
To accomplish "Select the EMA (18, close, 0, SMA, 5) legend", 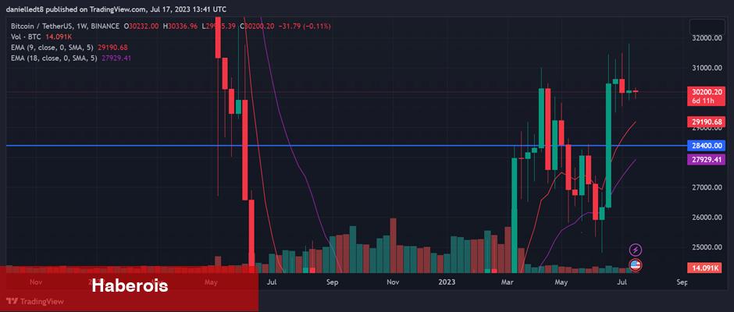I will click(55, 58).
